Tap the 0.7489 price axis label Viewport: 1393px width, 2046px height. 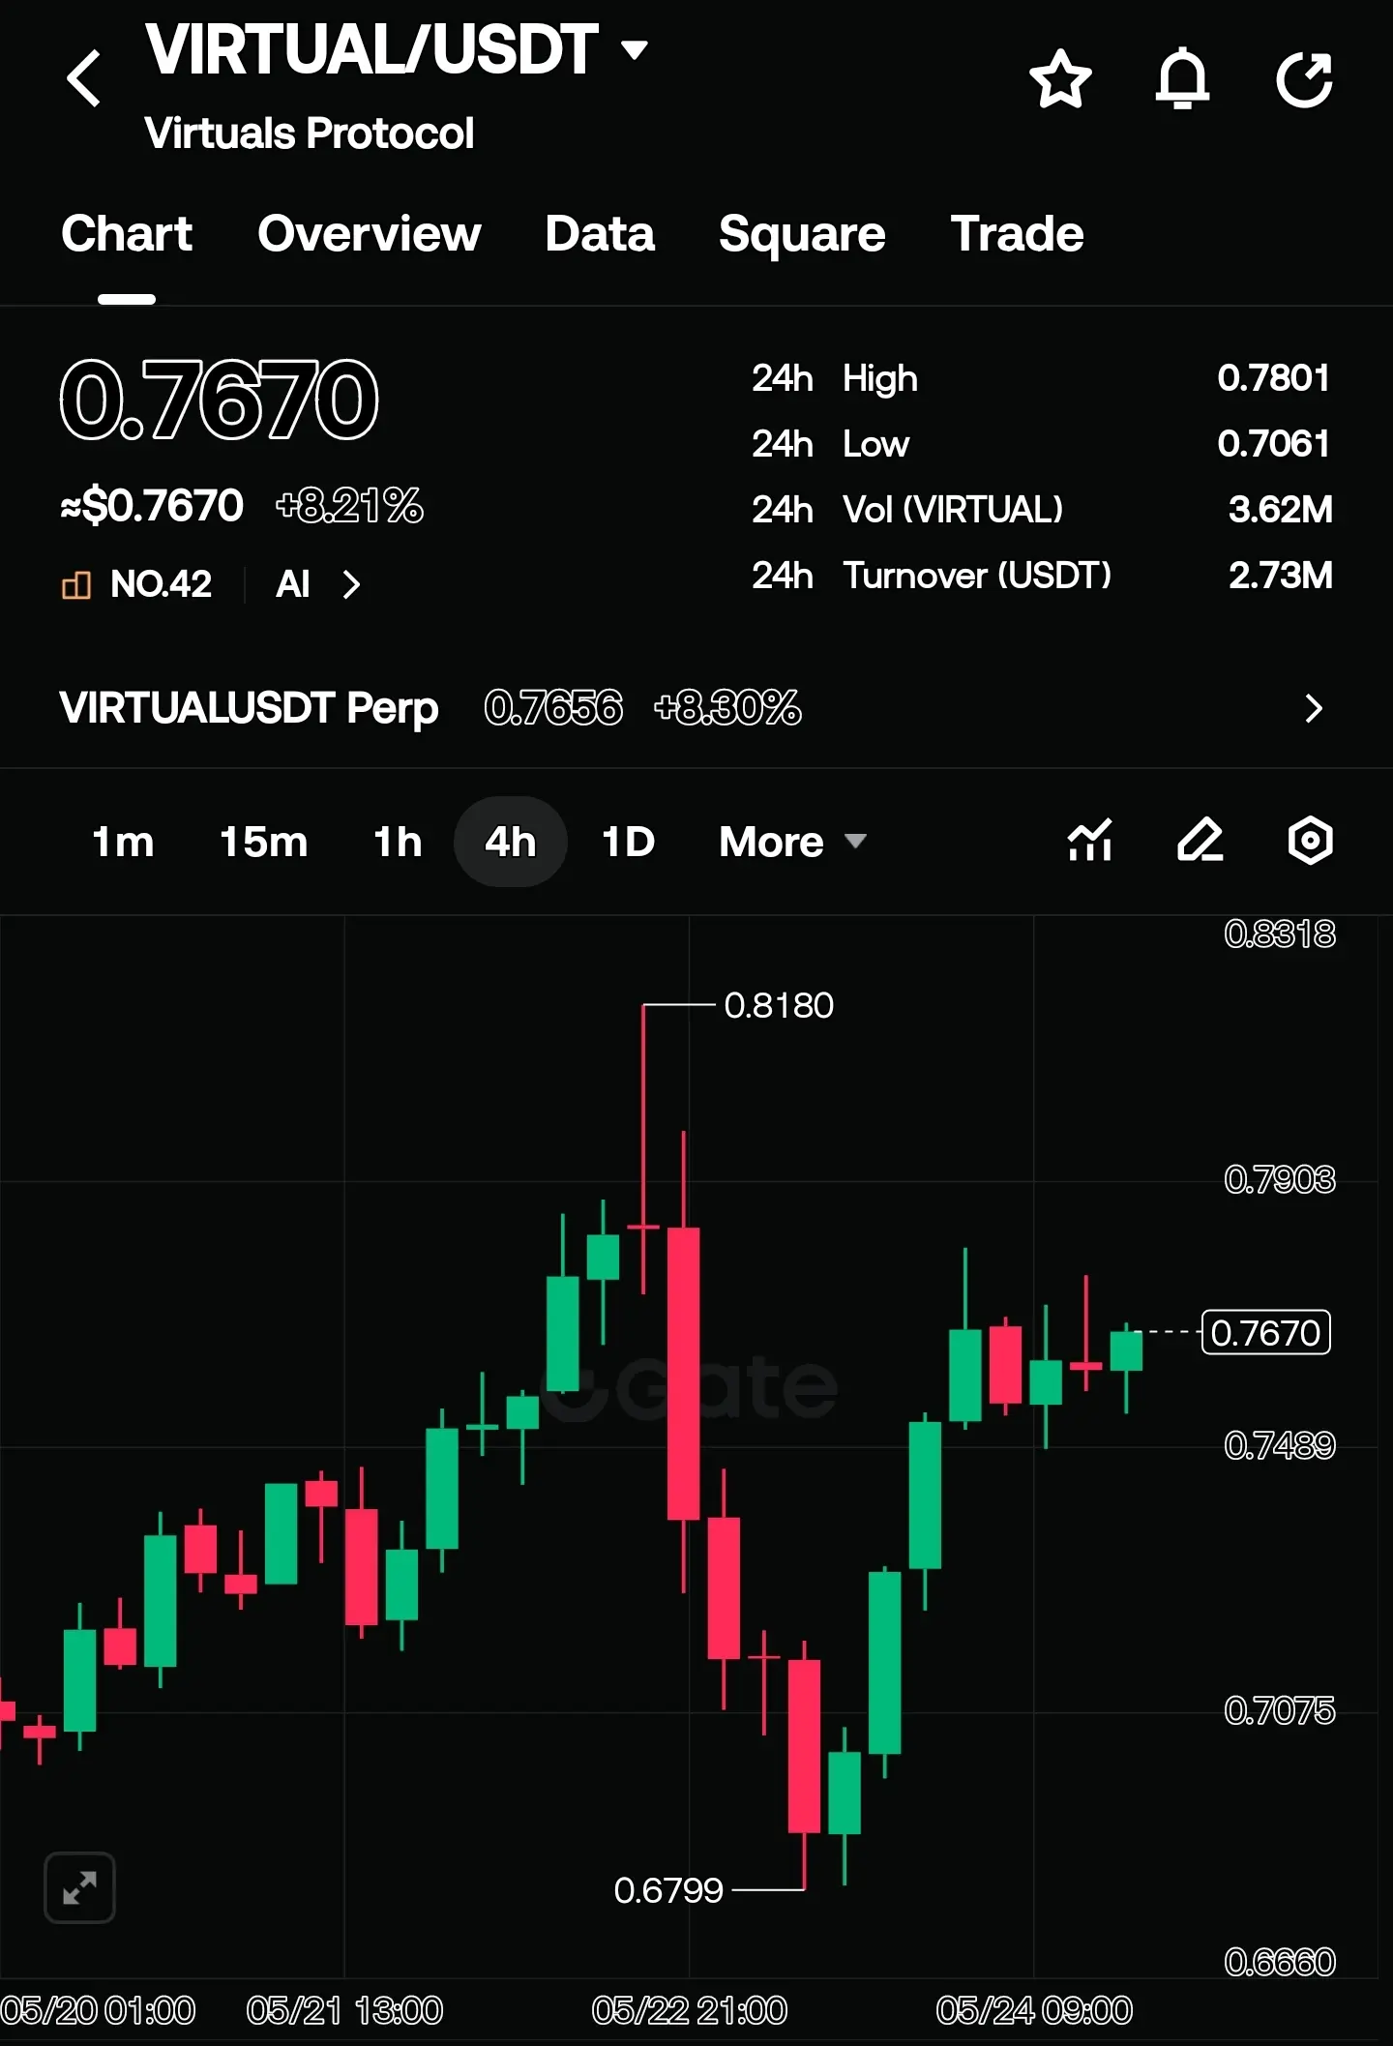click(x=1280, y=1445)
